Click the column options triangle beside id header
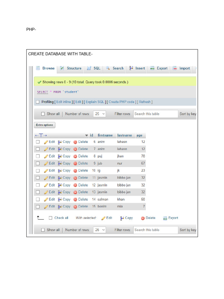The height and width of the screenshot is (299, 224). click(86, 135)
